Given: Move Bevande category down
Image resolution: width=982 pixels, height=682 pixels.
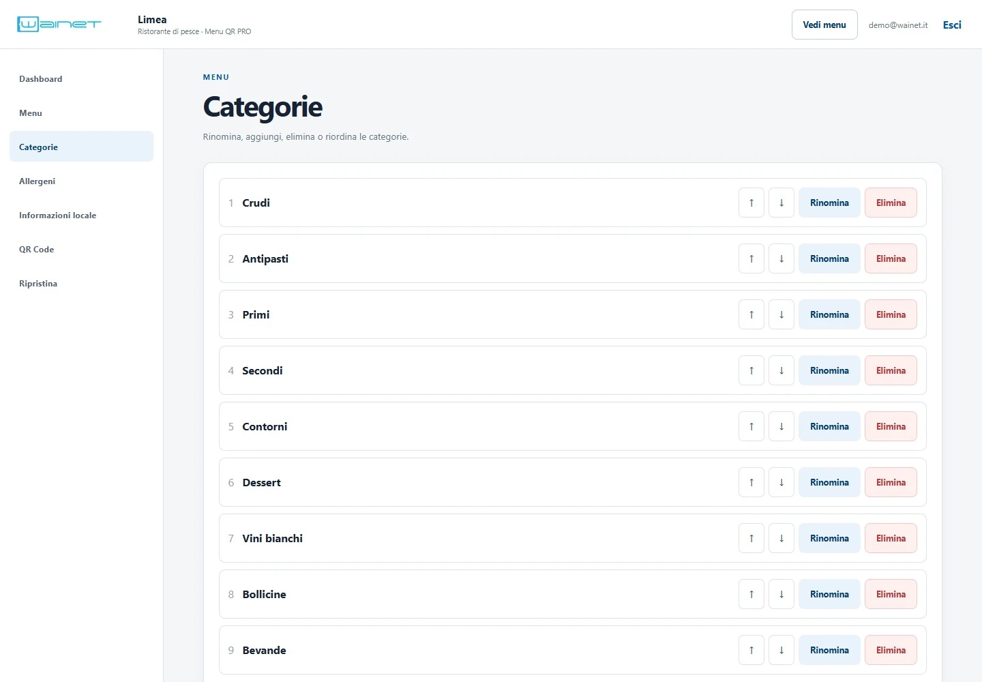Looking at the screenshot, I should [x=782, y=650].
